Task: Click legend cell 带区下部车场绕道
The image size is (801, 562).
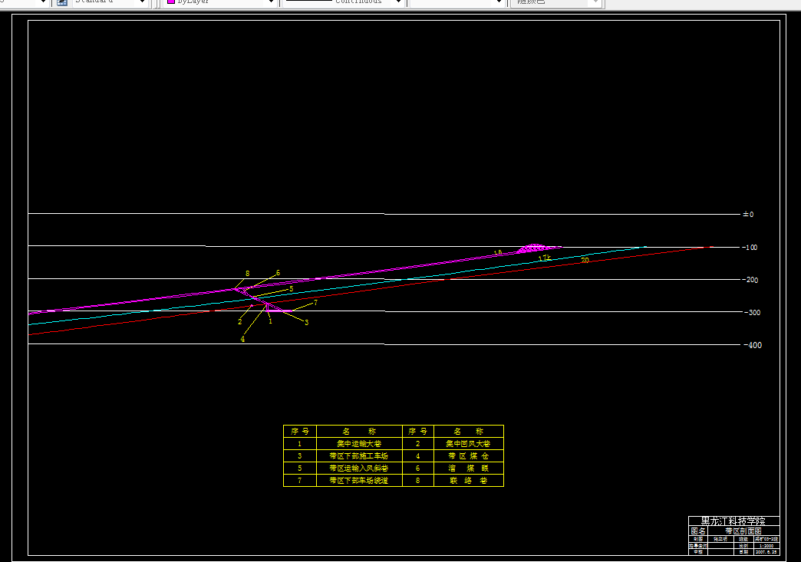Action: (x=359, y=480)
